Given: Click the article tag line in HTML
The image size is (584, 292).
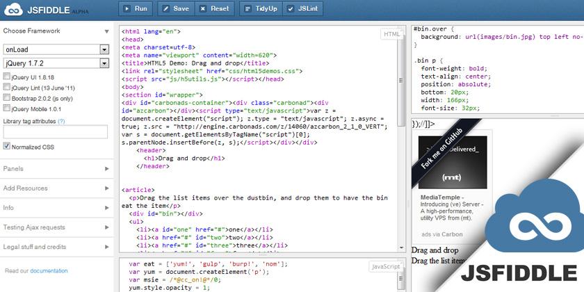Looking at the screenshot, I should (138, 190).
